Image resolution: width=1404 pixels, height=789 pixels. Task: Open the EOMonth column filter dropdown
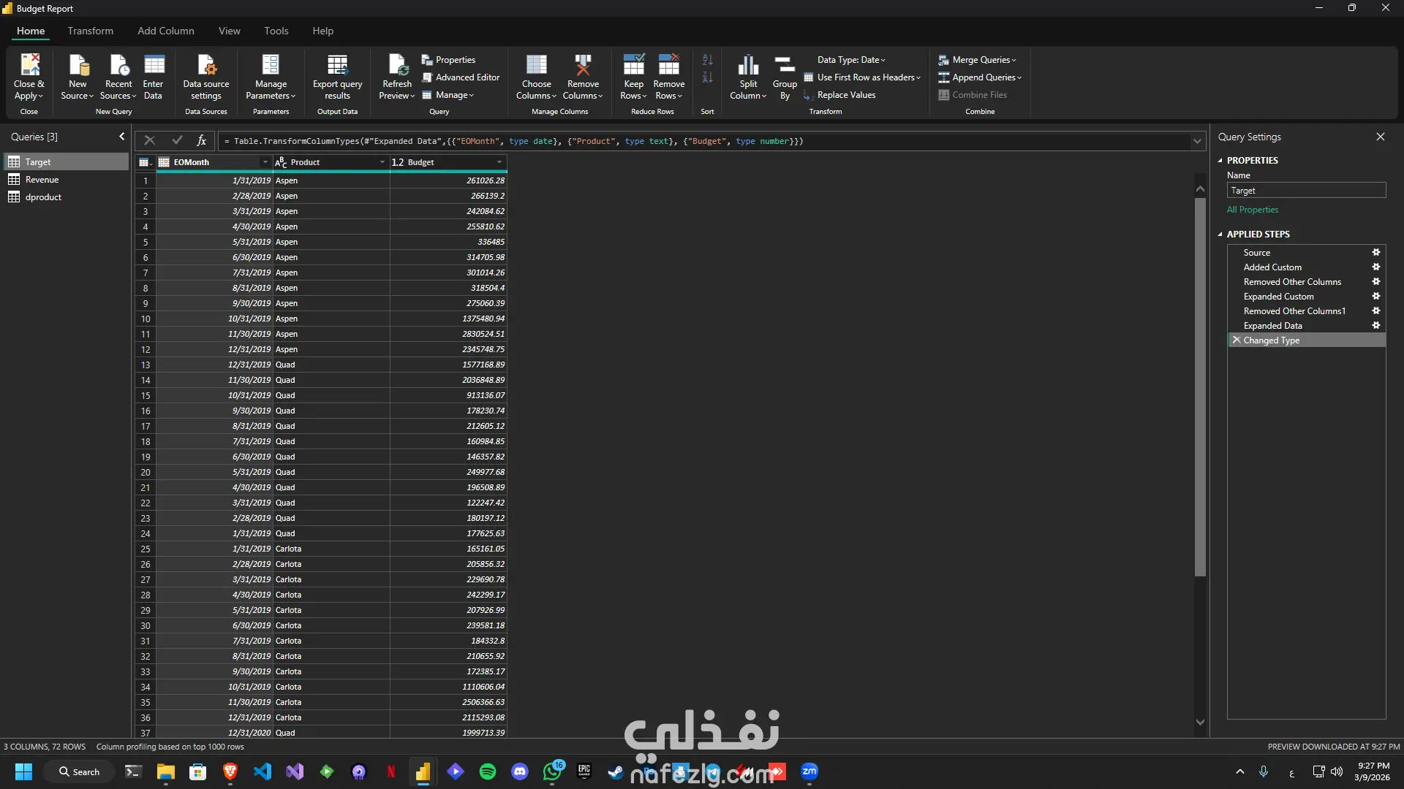click(265, 162)
